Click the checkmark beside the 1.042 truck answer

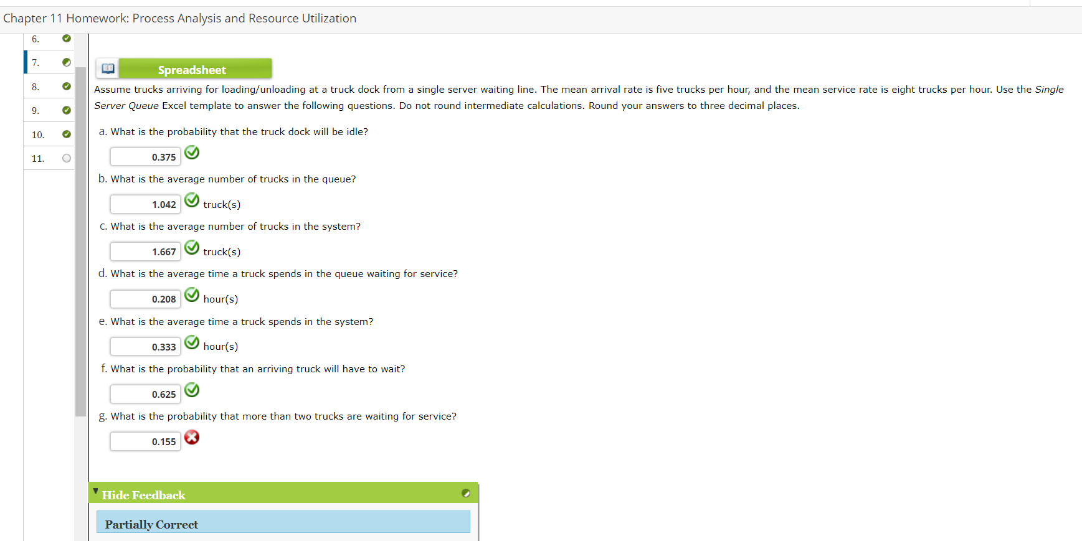pyautogui.click(x=192, y=200)
